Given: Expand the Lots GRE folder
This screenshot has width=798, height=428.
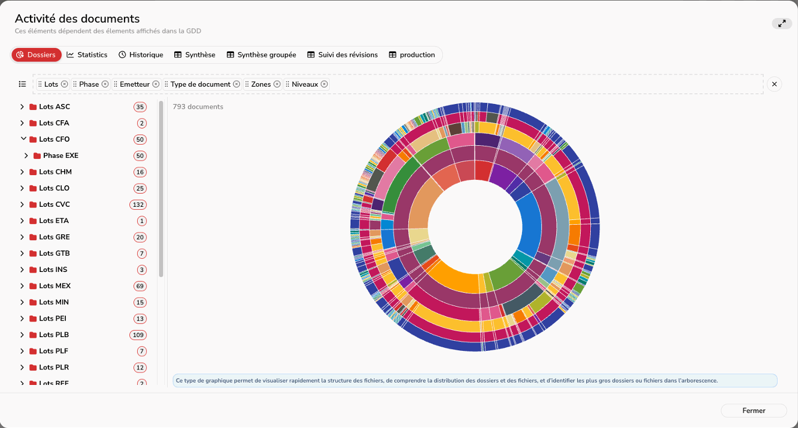Looking at the screenshot, I should [22, 237].
